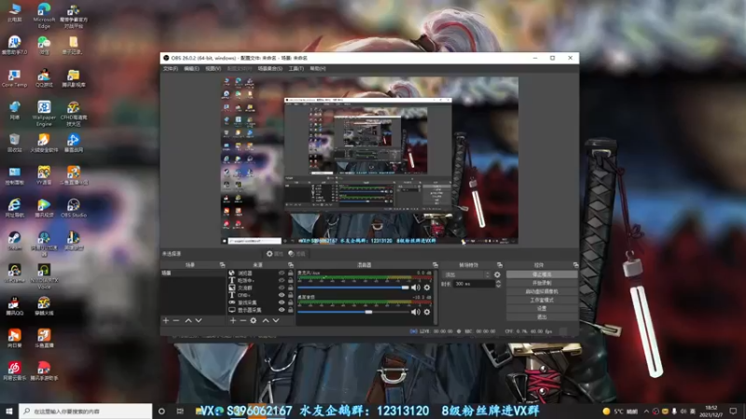Open 视图(V) View menu

coord(213,69)
